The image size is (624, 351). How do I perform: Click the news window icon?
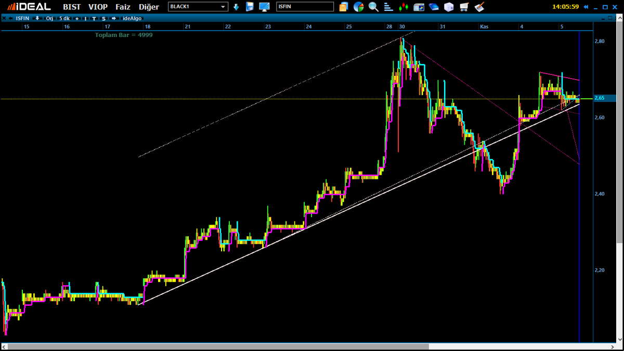419,7
